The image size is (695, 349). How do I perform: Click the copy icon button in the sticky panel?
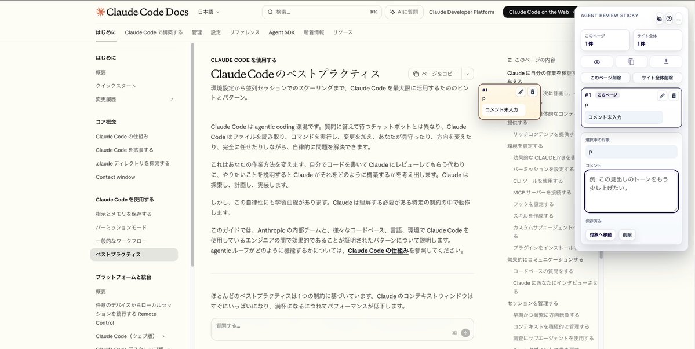[631, 61]
